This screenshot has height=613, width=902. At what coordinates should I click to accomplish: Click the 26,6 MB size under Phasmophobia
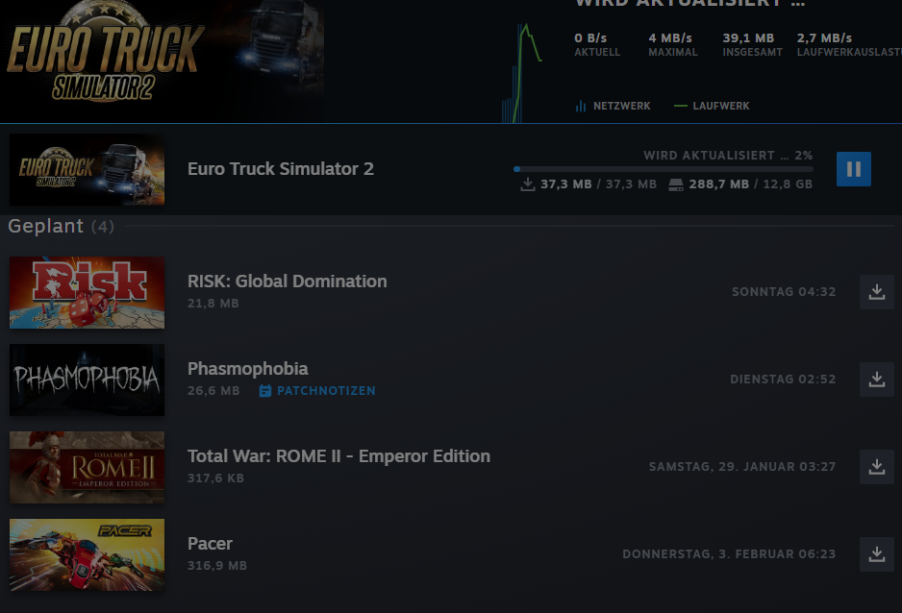coord(213,391)
